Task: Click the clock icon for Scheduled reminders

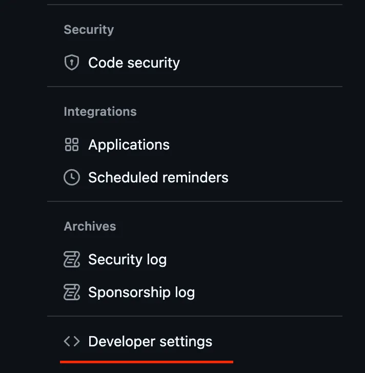Action: click(72, 178)
